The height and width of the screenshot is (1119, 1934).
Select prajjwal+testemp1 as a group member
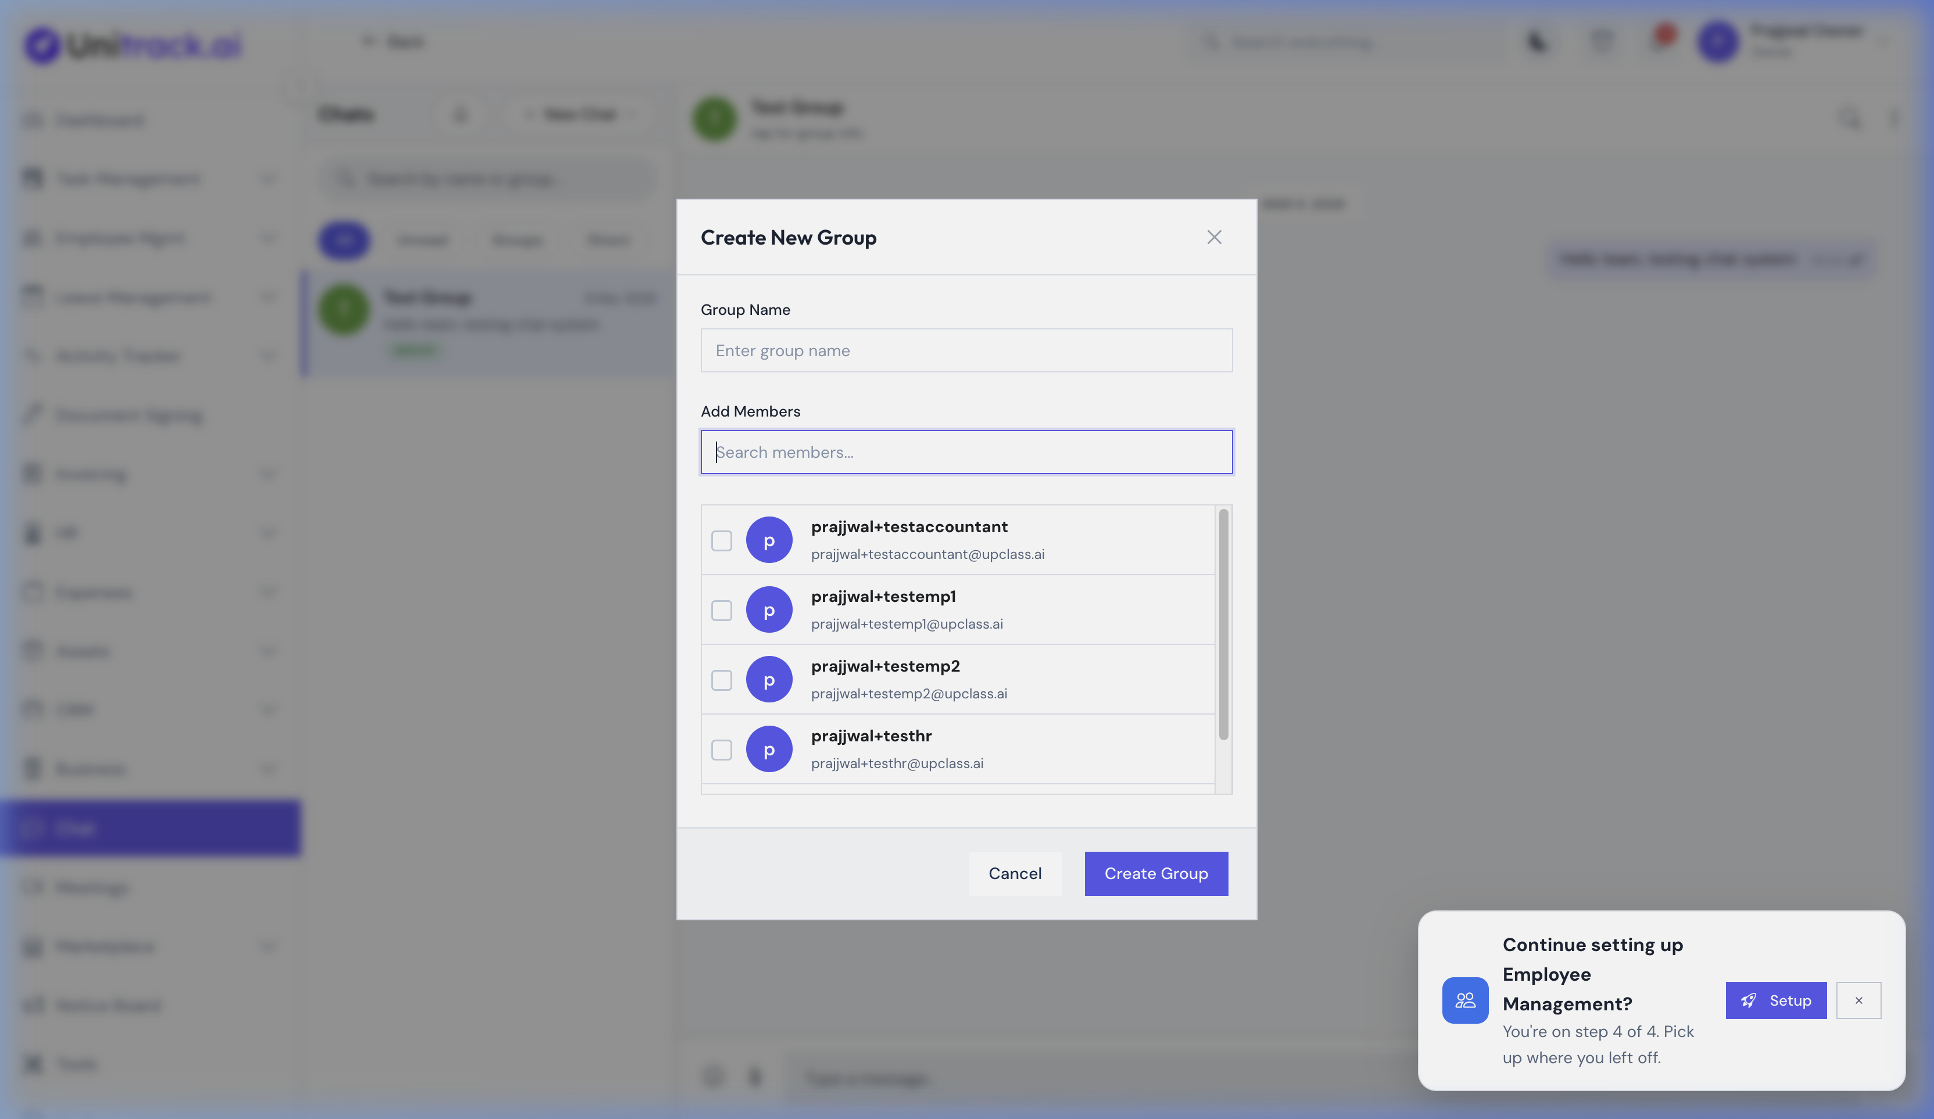click(x=721, y=610)
